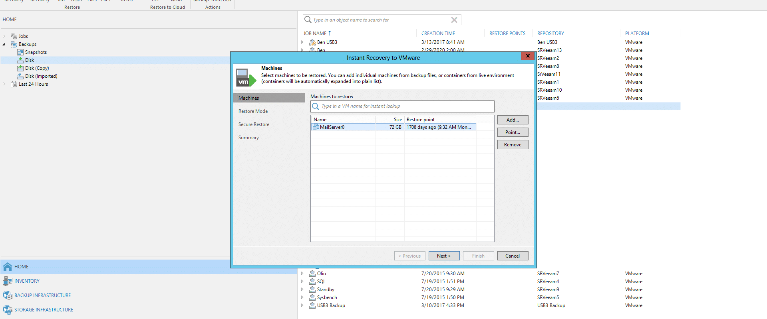Expand the Jobs tree node
Image resolution: width=767 pixels, height=319 pixels.
(x=4, y=36)
